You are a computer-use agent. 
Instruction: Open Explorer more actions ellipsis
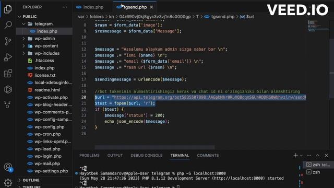pos(65,7)
